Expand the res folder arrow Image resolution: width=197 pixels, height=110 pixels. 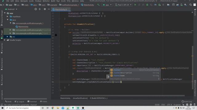7,37
